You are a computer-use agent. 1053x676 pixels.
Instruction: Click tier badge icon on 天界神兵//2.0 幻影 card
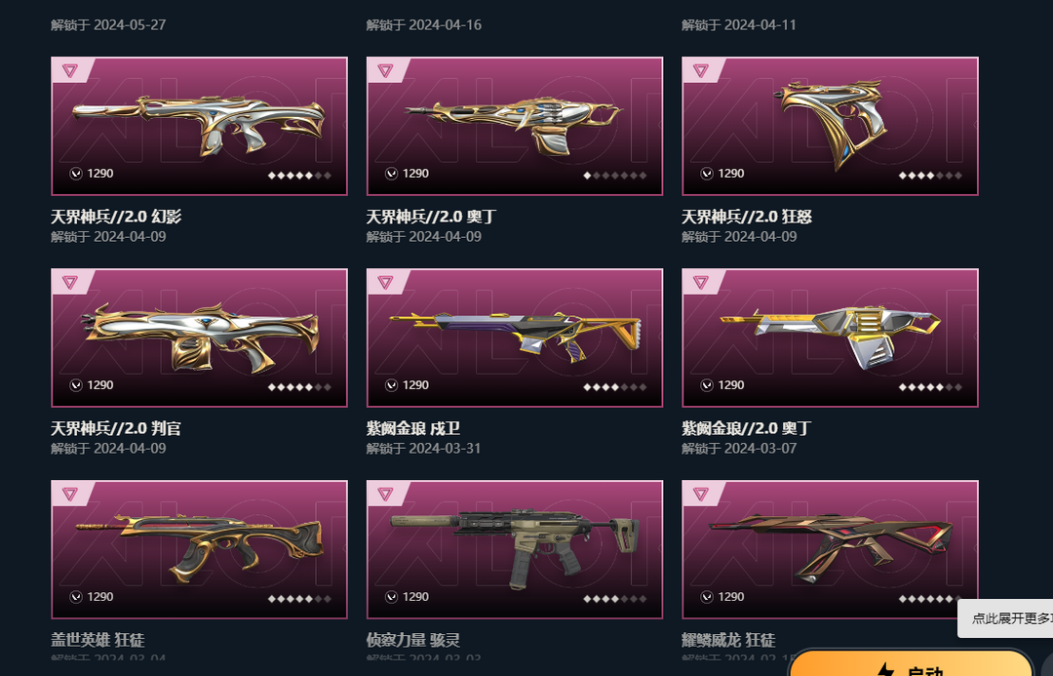click(70, 70)
